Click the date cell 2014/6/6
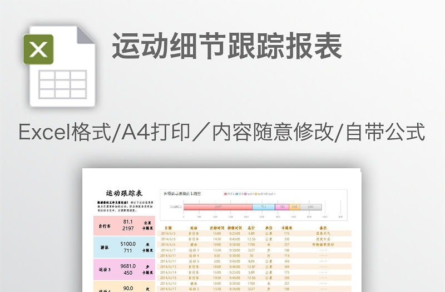 (x=168, y=244)
